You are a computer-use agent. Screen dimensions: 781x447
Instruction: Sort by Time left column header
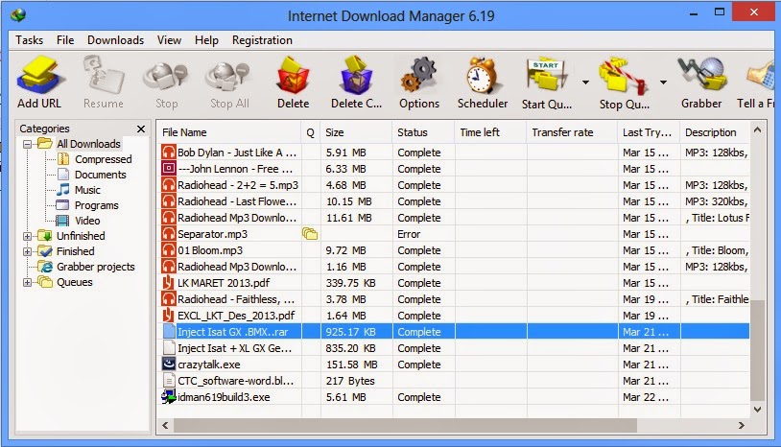pos(490,132)
